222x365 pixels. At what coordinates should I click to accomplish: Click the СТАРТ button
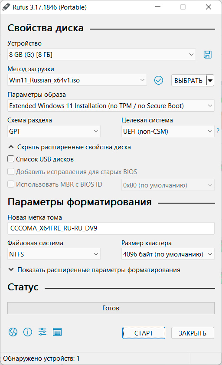click(144, 333)
